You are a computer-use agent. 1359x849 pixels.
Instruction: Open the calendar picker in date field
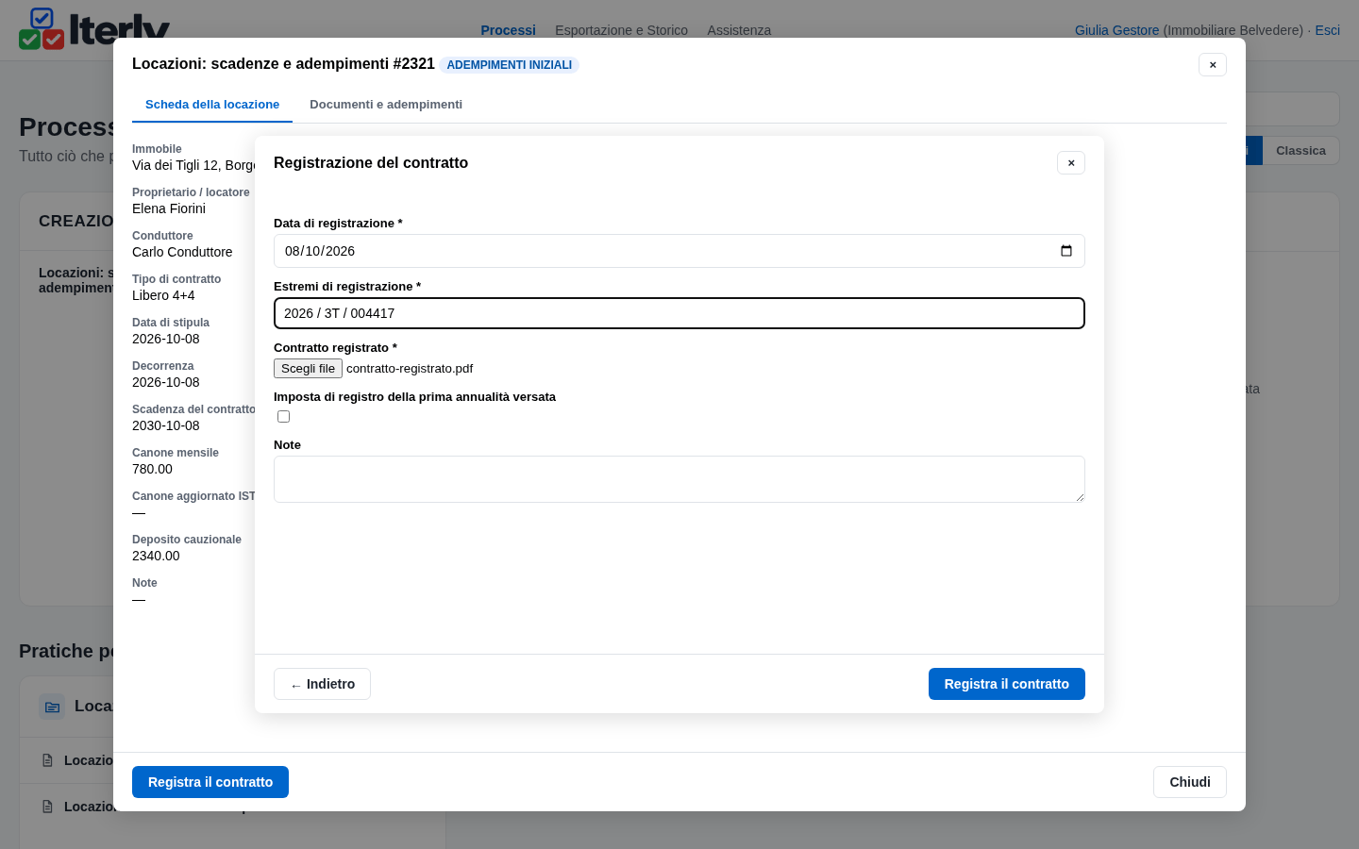[1066, 251]
